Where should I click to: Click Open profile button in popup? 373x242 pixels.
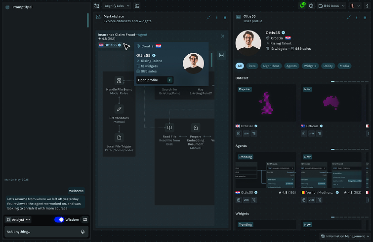click(155, 80)
